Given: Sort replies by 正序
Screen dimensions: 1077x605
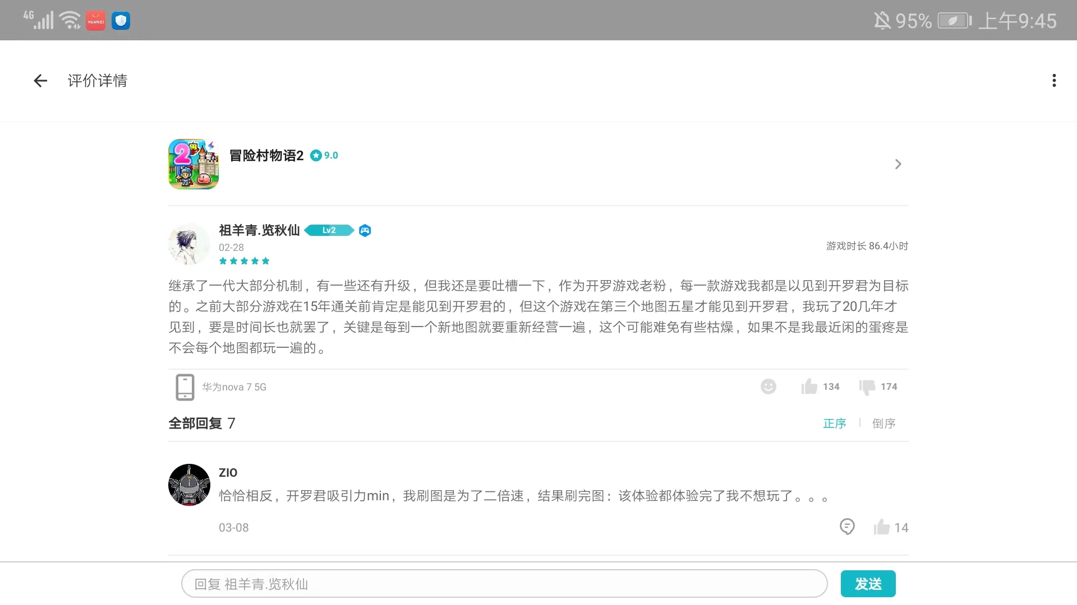Looking at the screenshot, I should 834,424.
